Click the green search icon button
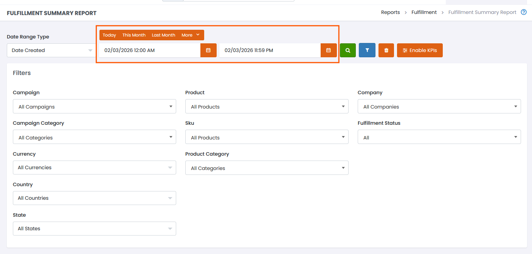 pyautogui.click(x=347, y=50)
